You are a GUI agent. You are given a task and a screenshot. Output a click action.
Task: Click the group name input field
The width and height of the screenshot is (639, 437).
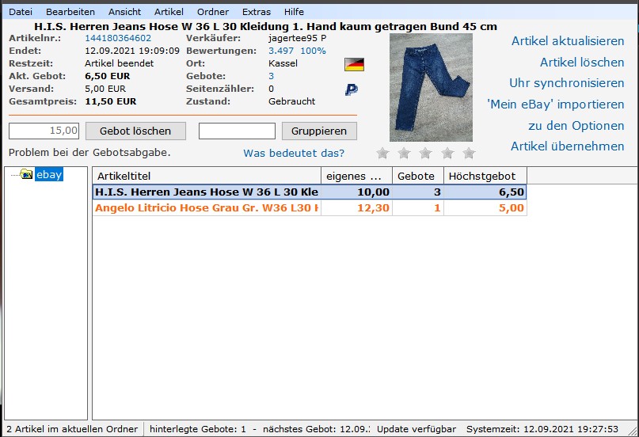click(237, 131)
